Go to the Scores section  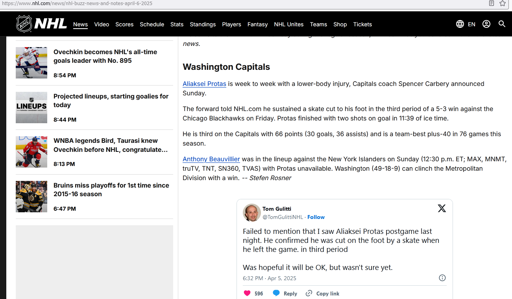coord(124,24)
